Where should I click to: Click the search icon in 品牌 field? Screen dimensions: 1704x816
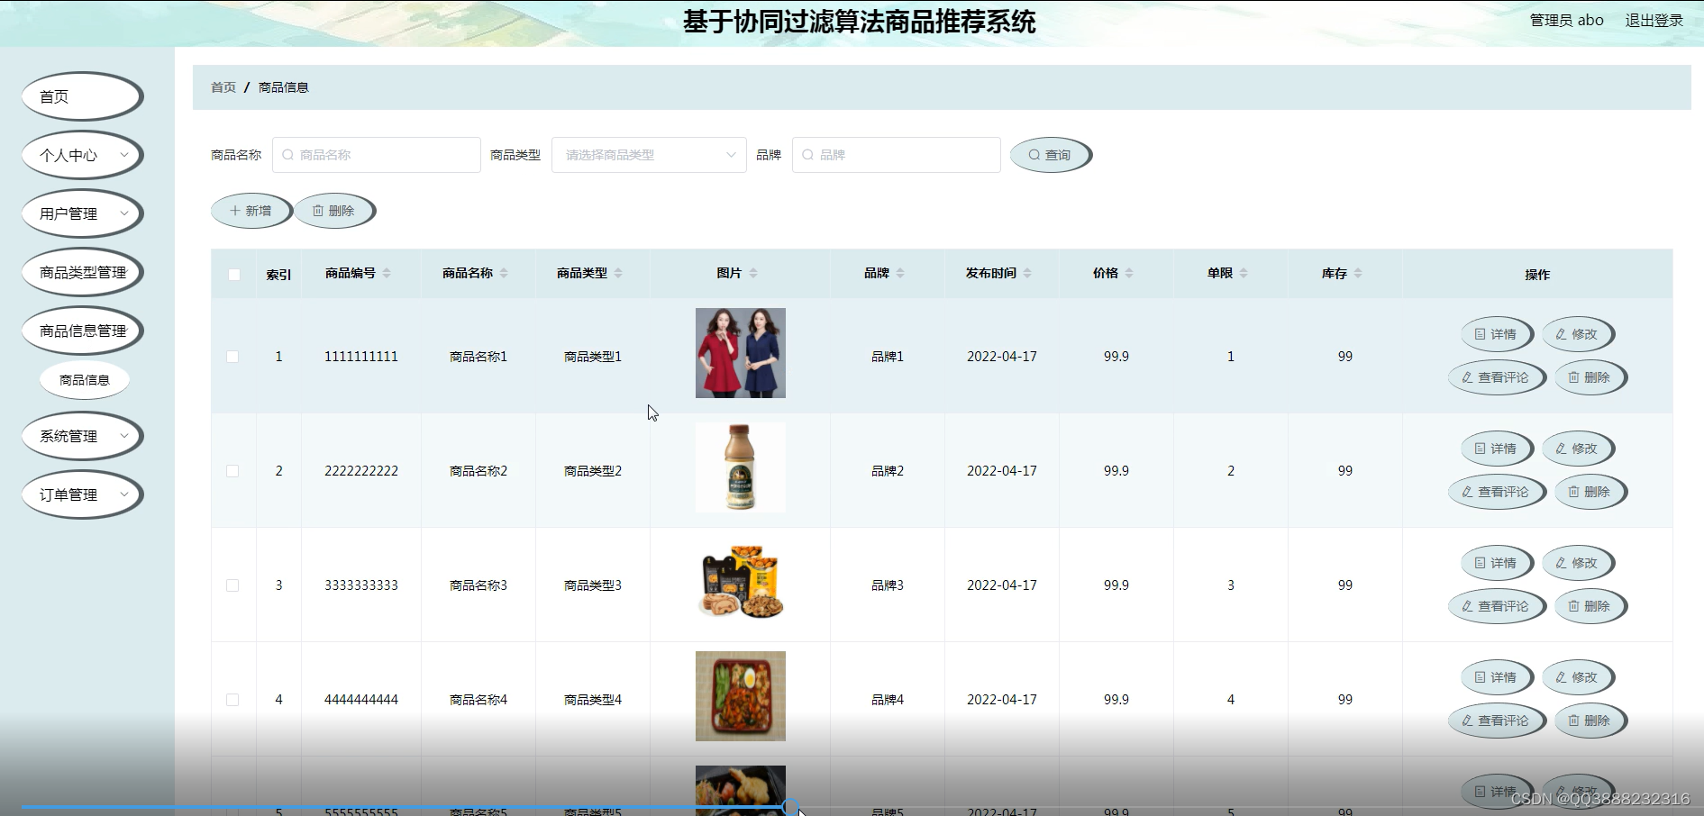pyautogui.click(x=808, y=155)
